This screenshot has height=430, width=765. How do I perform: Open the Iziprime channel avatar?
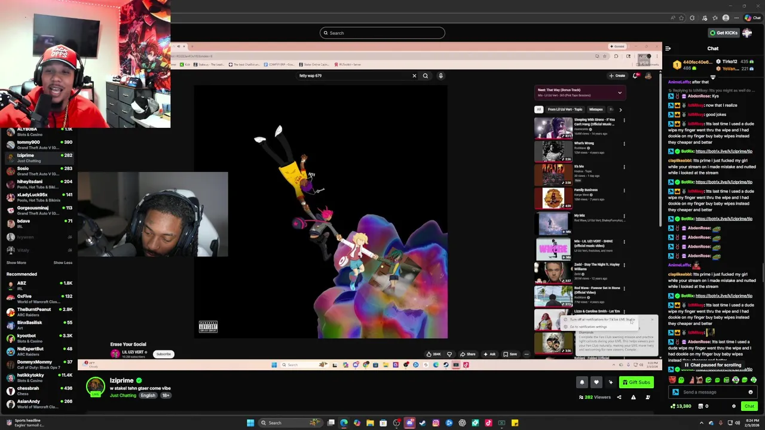95,386
